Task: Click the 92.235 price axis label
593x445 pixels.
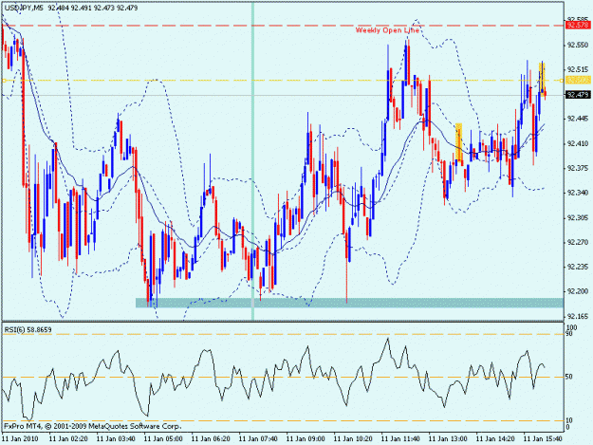Action: coord(578,267)
